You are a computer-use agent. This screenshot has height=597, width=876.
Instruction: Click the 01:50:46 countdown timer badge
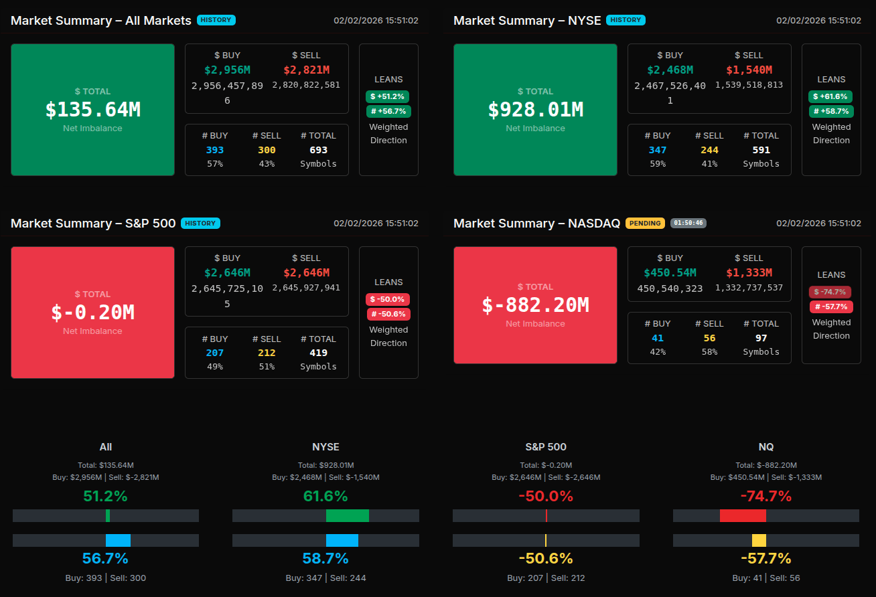tap(688, 223)
